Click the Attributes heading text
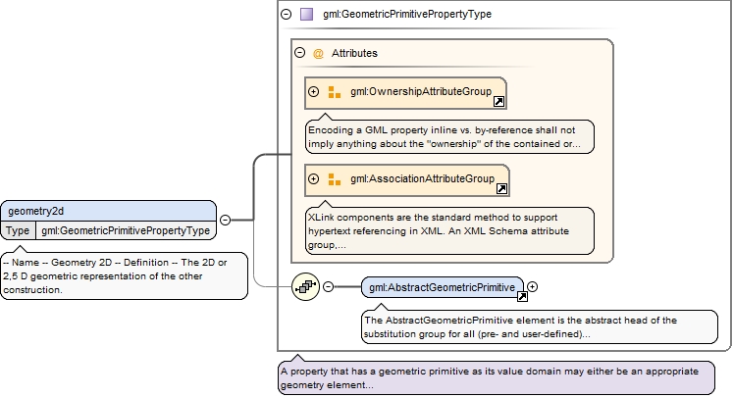The height and width of the screenshot is (398, 733). click(354, 53)
